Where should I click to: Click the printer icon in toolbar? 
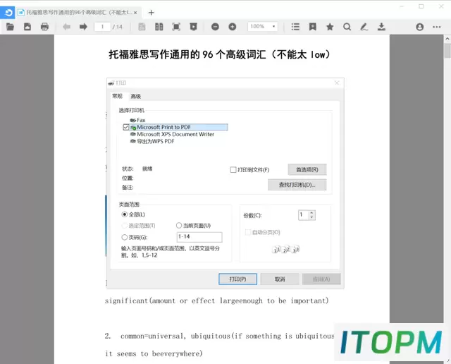[44, 27]
